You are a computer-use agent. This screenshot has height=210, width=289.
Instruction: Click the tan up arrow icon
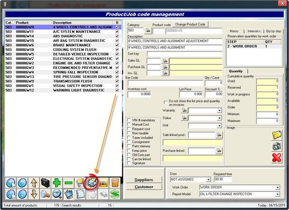[34, 183]
